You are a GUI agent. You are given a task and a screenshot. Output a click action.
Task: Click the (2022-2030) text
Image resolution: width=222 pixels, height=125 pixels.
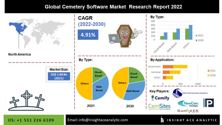(x=92, y=24)
